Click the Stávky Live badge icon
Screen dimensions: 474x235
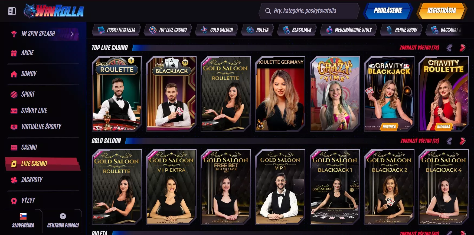[x=14, y=111]
